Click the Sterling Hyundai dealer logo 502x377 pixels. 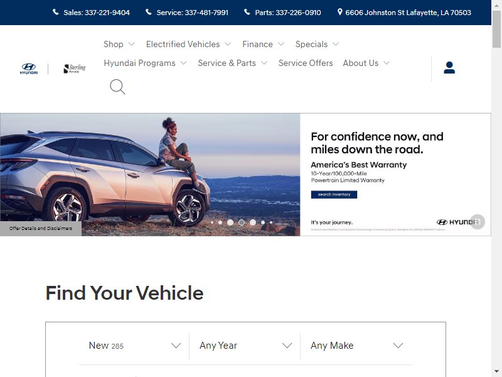(75, 68)
